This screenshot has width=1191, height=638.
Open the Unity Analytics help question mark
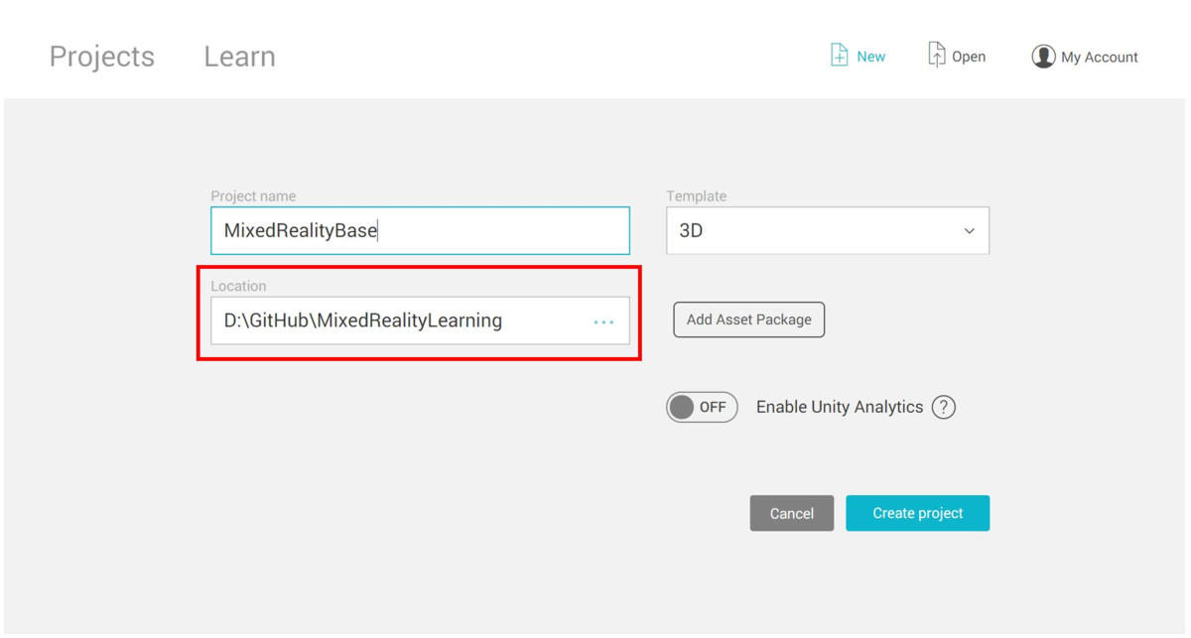(944, 407)
